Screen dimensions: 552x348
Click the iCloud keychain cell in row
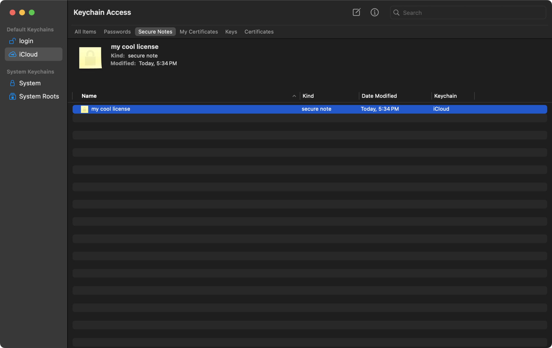[x=441, y=109]
